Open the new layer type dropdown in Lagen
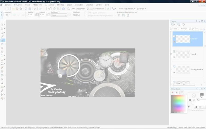The height and width of the screenshot is (129, 206). pos(175,25)
